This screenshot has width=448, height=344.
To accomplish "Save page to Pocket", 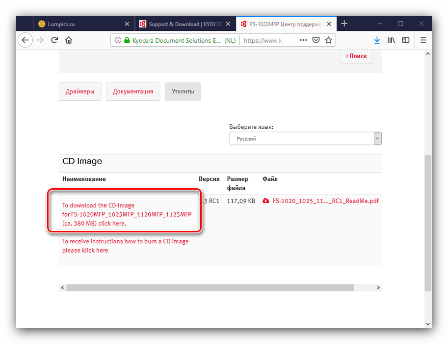I will [316, 40].
